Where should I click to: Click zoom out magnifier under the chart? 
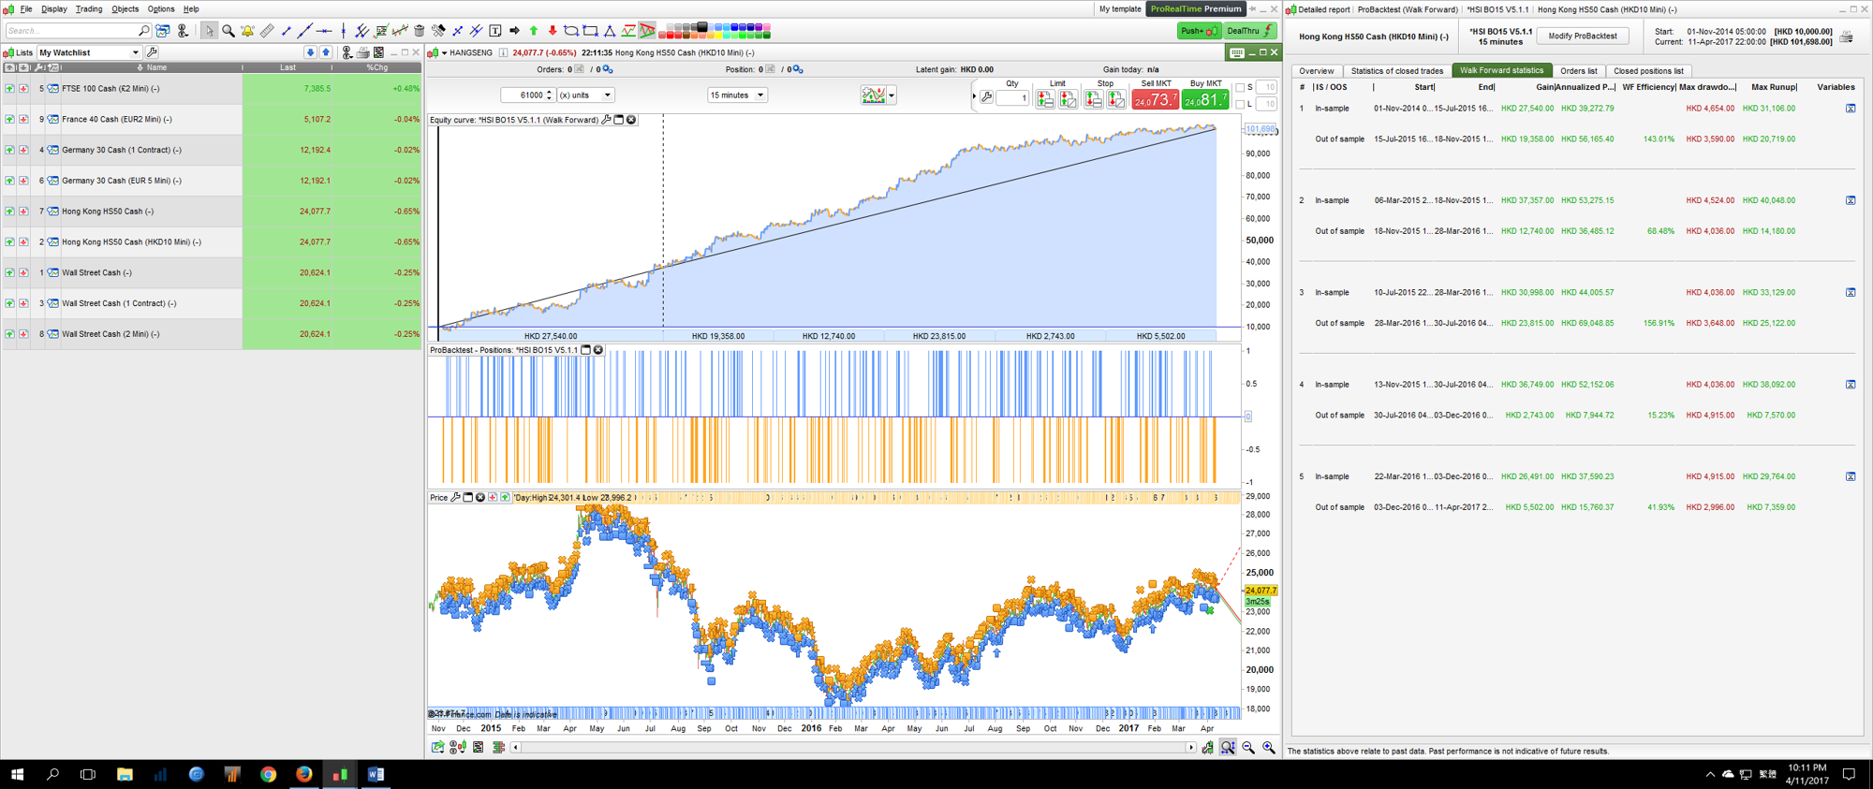[1248, 747]
